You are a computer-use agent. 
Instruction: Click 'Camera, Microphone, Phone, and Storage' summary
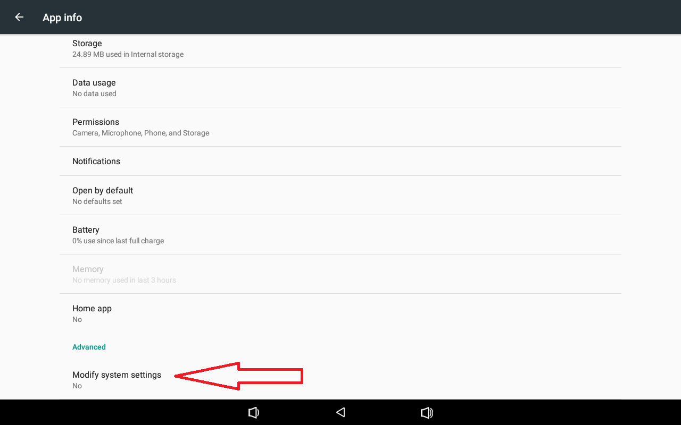tap(140, 133)
